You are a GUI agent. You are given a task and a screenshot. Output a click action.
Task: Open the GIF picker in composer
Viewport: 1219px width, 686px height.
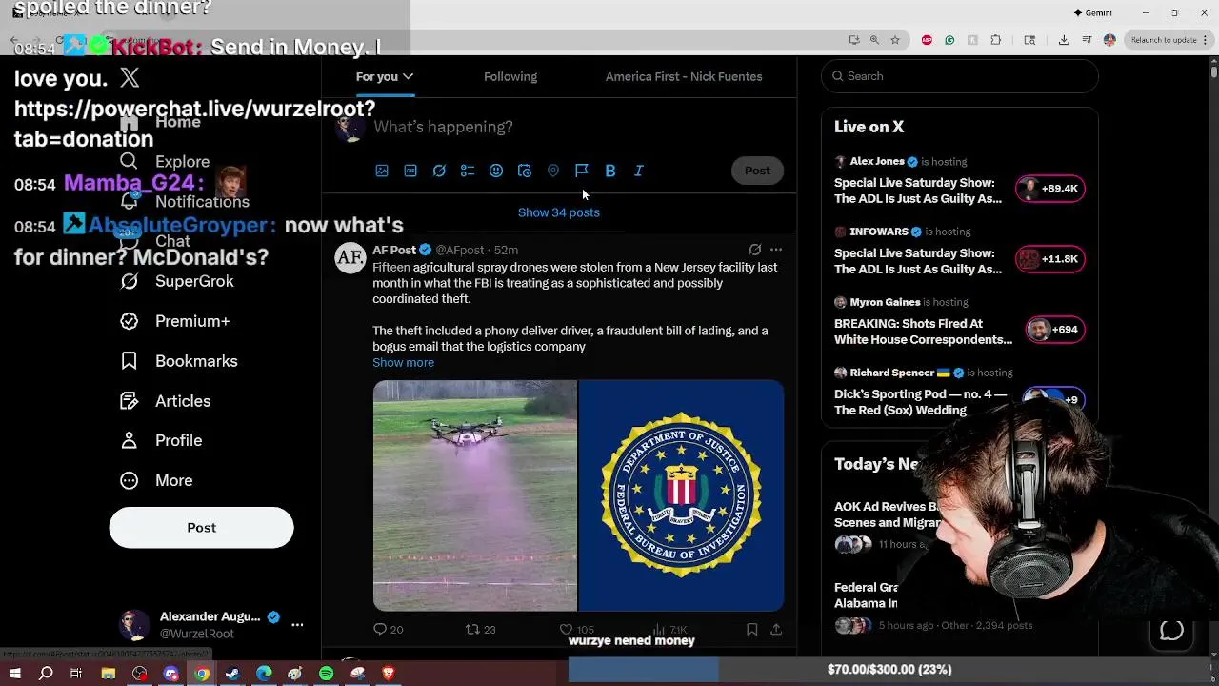coord(410,171)
